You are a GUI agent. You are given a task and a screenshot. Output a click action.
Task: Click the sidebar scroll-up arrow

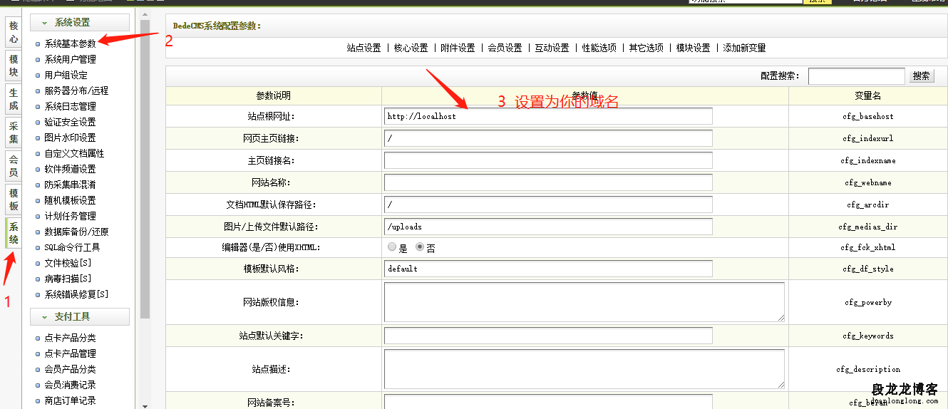pyautogui.click(x=145, y=14)
